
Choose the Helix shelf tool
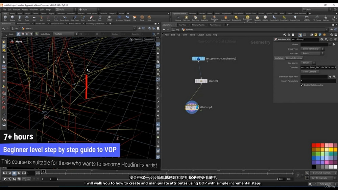[x=149, y=18]
